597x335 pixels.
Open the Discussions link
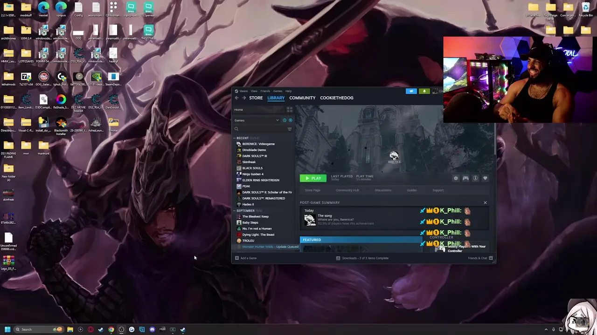tap(383, 190)
